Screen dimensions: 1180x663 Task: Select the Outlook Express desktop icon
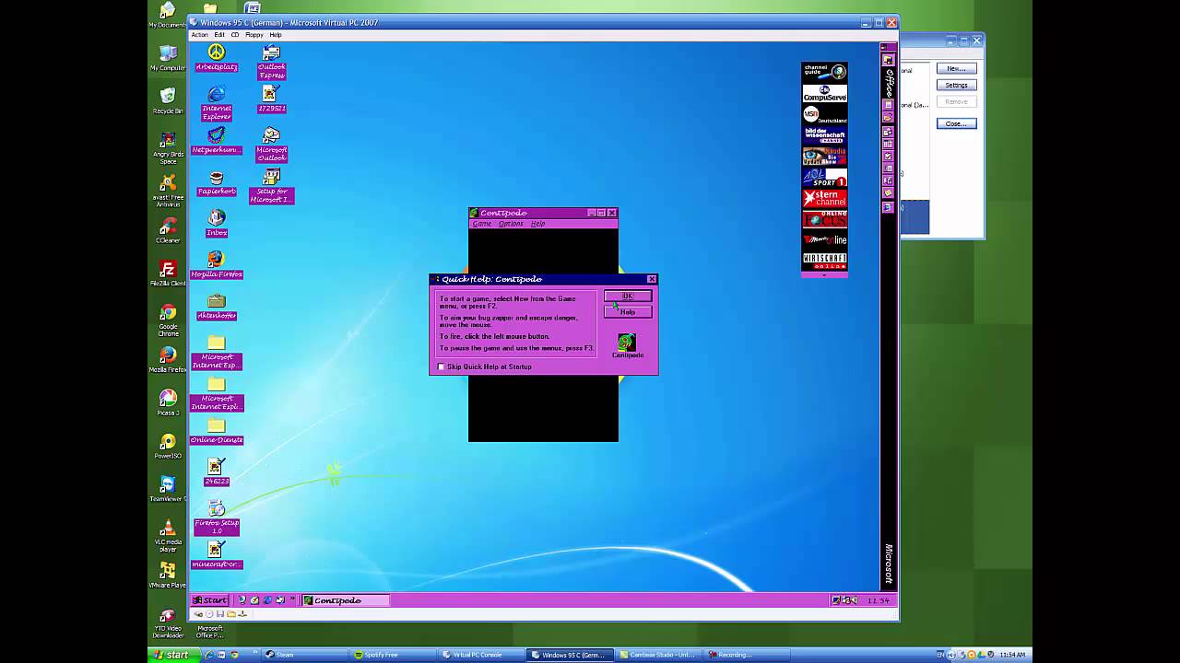click(x=272, y=61)
